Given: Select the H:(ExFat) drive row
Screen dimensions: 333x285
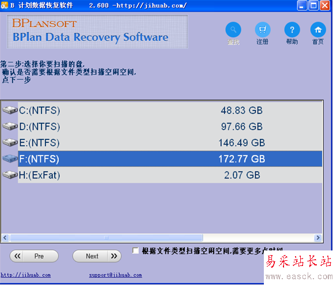Looking at the screenshot, I should (170, 175).
